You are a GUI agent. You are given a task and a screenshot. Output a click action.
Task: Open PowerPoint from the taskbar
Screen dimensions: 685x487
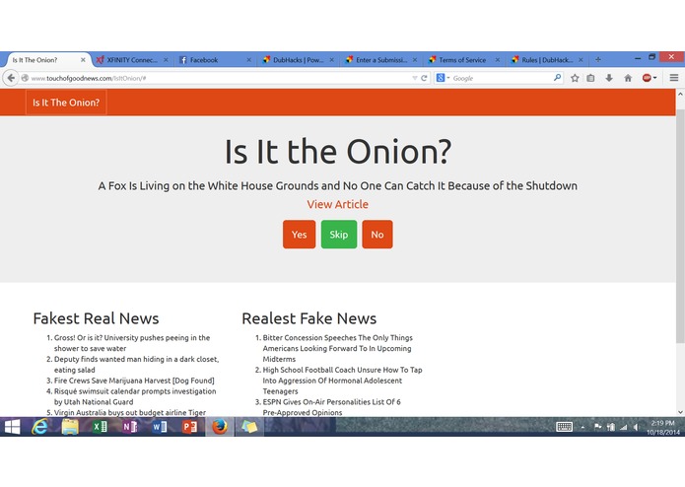click(x=189, y=427)
